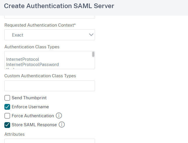Tick the Force Authentication checkbox
Image resolution: width=188 pixels, height=143 pixels.
click(7, 116)
